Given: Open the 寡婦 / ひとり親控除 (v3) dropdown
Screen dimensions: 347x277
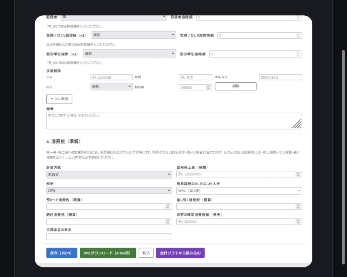Looking at the screenshot, I should [134, 35].
